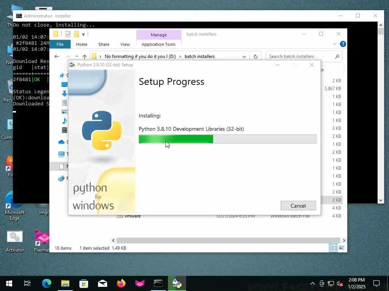Show hidden system tray icons

coord(313,283)
